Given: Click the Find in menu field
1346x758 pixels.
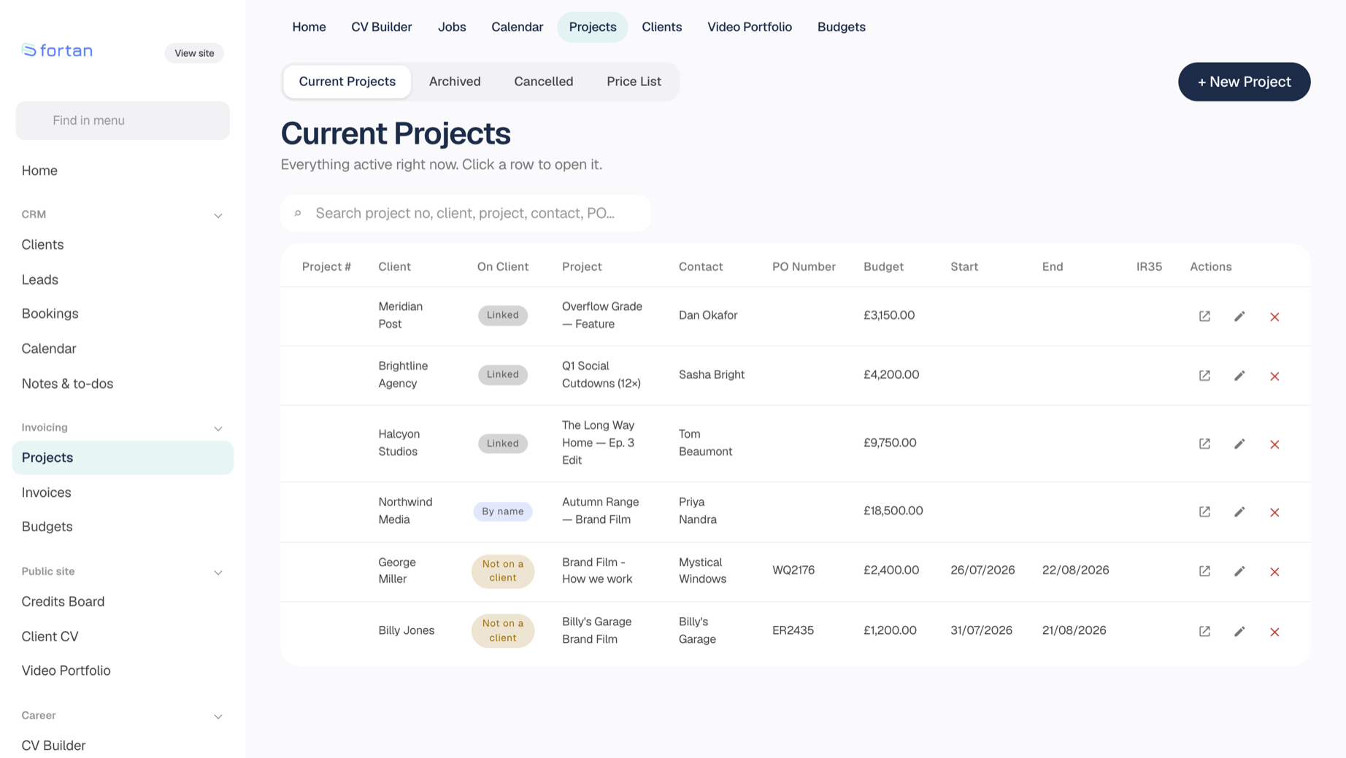Looking at the screenshot, I should (x=123, y=120).
